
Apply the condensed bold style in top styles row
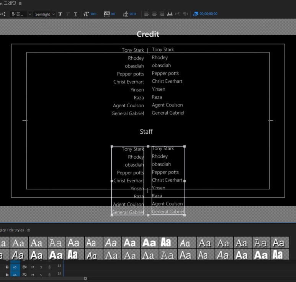click(168, 243)
